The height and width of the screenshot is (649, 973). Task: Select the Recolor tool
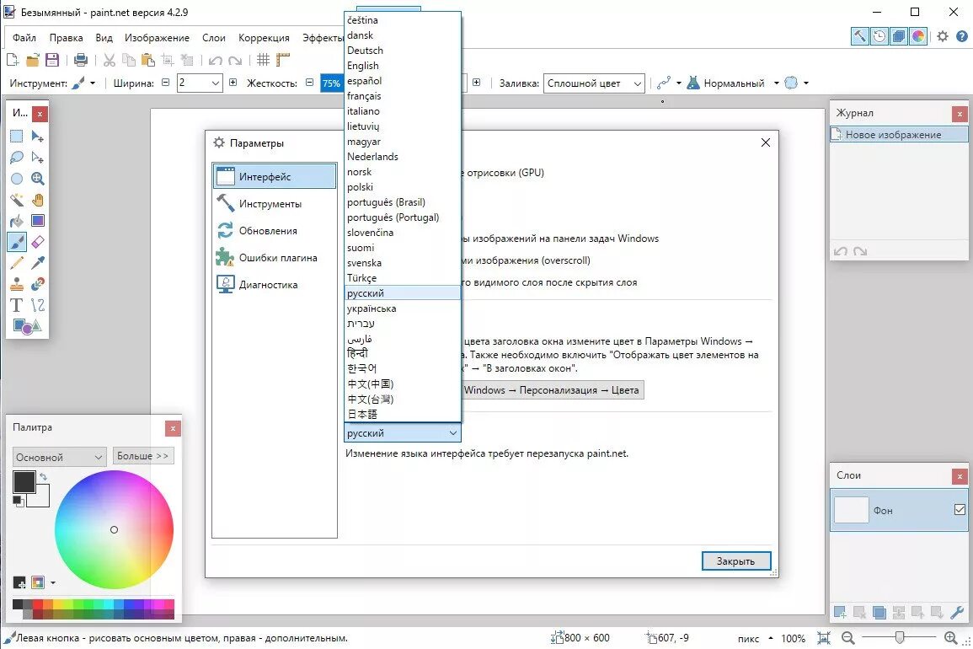[x=38, y=284]
